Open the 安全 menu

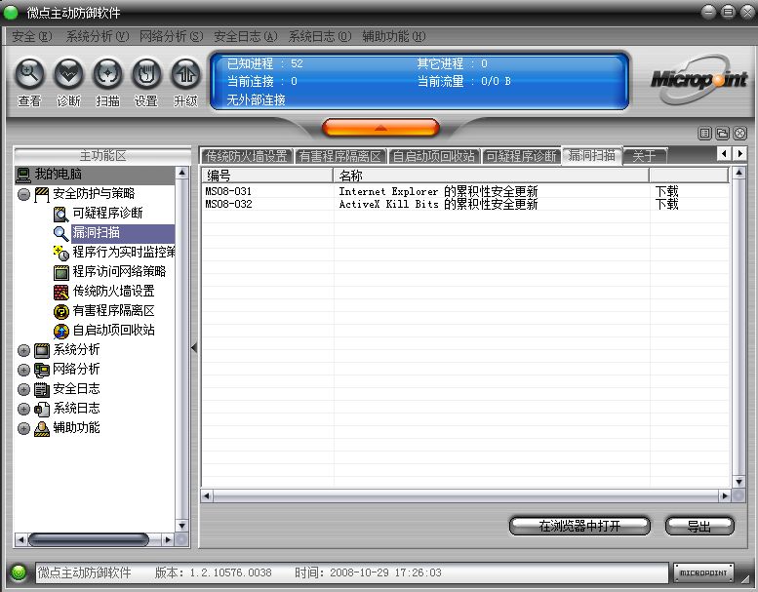tap(32, 36)
